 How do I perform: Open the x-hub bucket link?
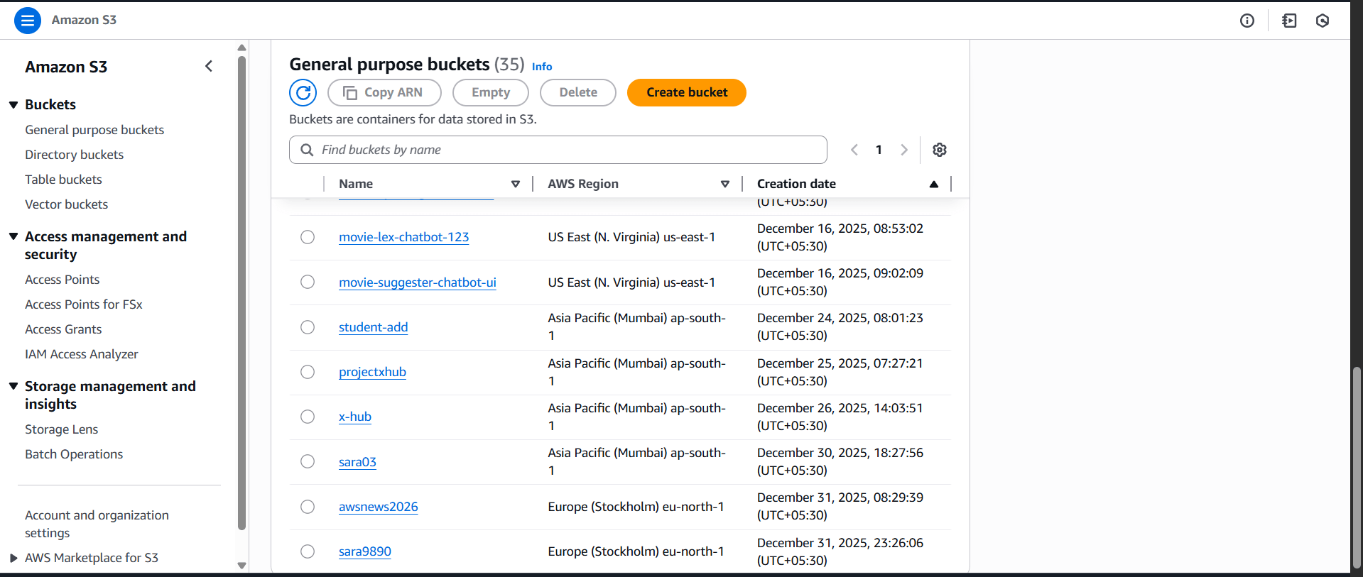[355, 417]
